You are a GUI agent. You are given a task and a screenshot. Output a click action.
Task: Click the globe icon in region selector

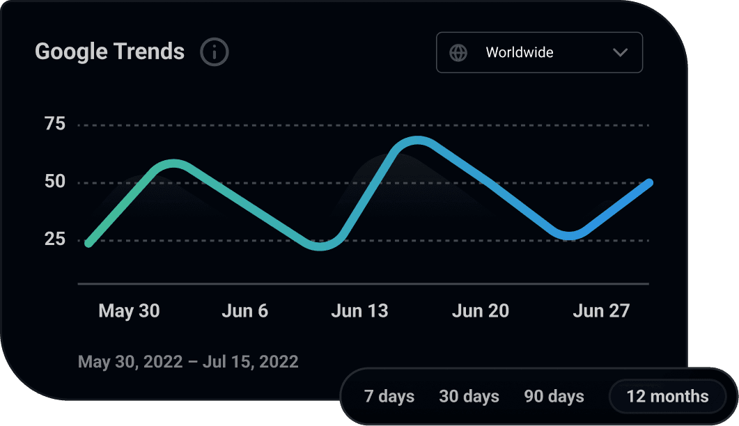(458, 53)
